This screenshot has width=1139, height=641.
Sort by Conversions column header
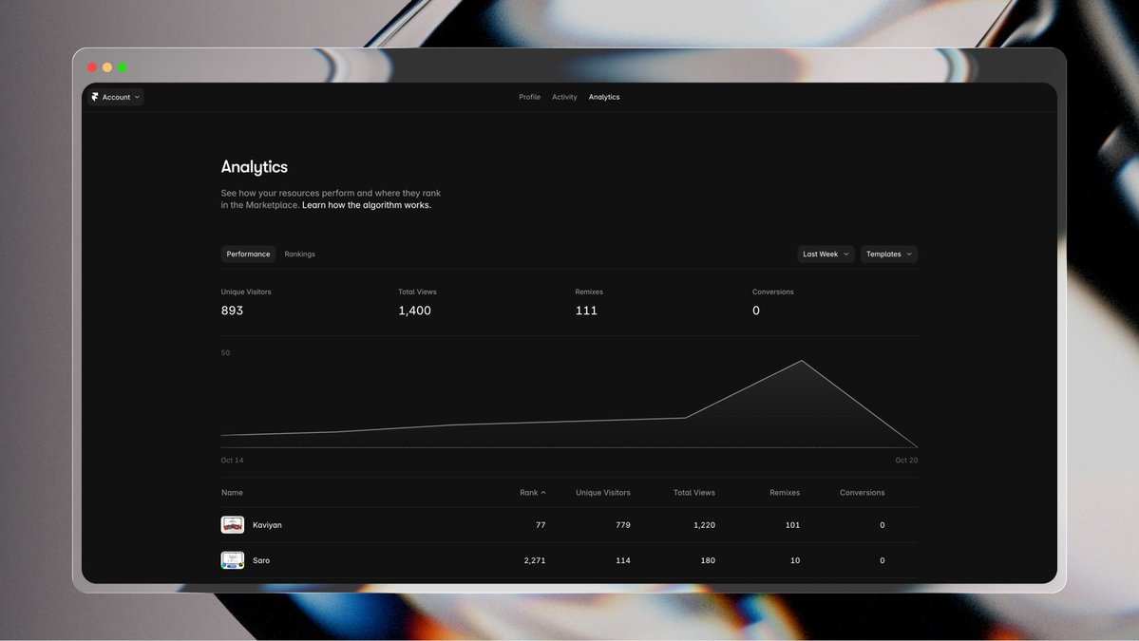[863, 492]
